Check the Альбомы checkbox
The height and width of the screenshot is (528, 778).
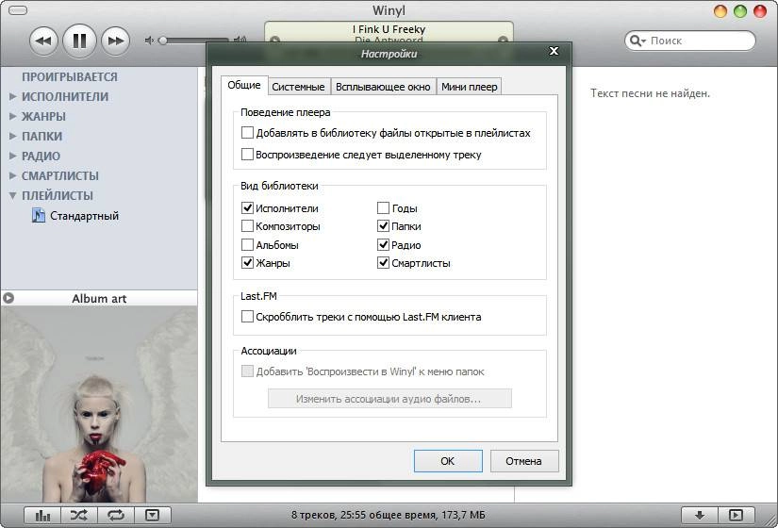point(247,244)
